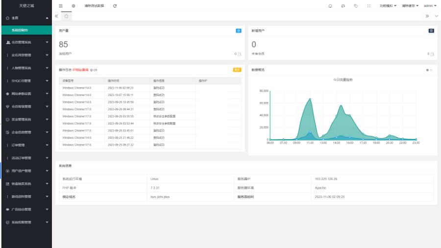This screenshot has height=248, width=441.
Task: Click the unreviewed members person icon
Action: pyautogui.click(x=432, y=54)
